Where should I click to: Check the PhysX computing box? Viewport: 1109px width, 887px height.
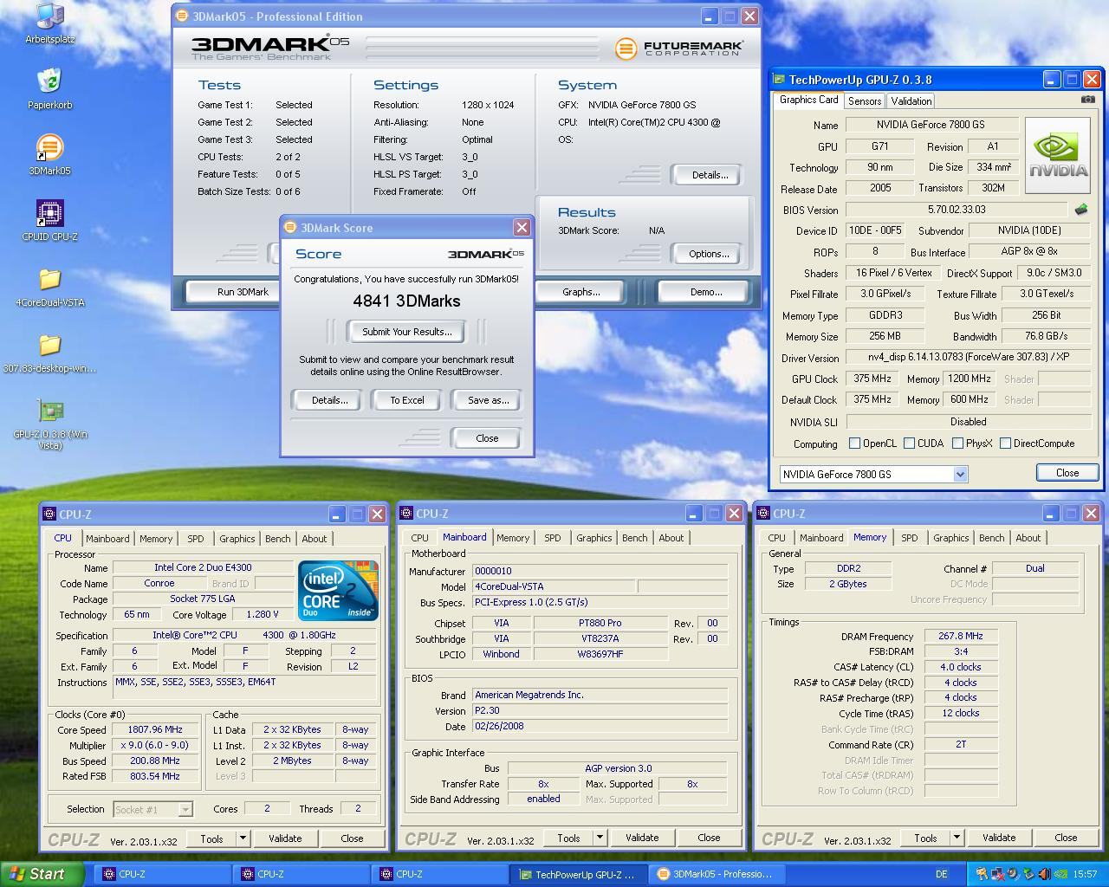point(957,443)
